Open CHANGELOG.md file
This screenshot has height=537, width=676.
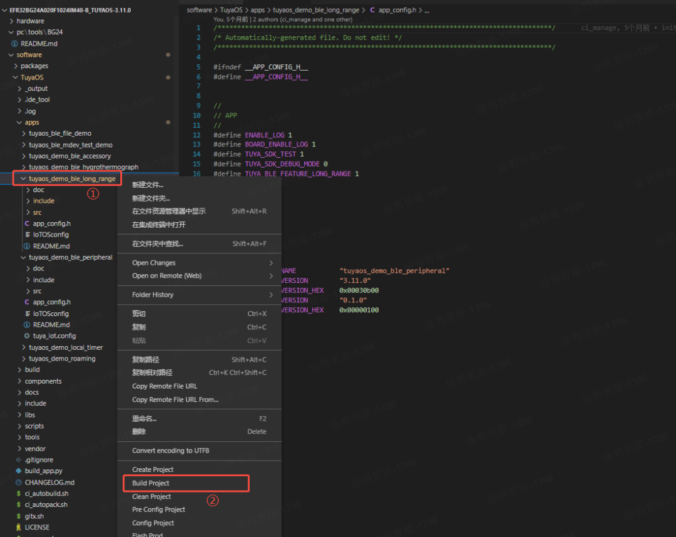pos(49,483)
